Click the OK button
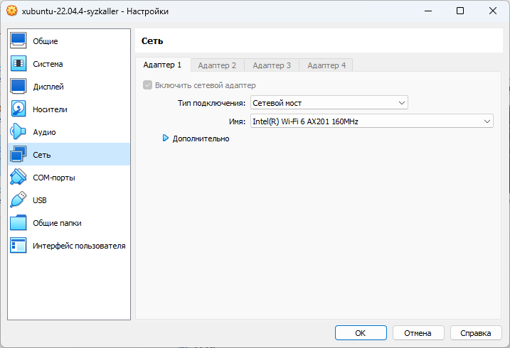 [361, 332]
